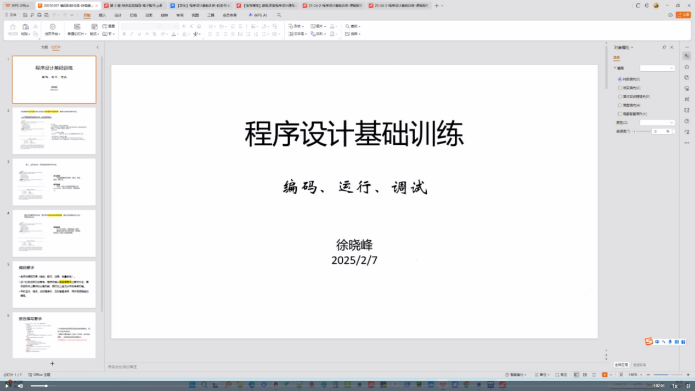The width and height of the screenshot is (695, 391).
Task: Open the fill type dropdown
Action: tap(657, 68)
